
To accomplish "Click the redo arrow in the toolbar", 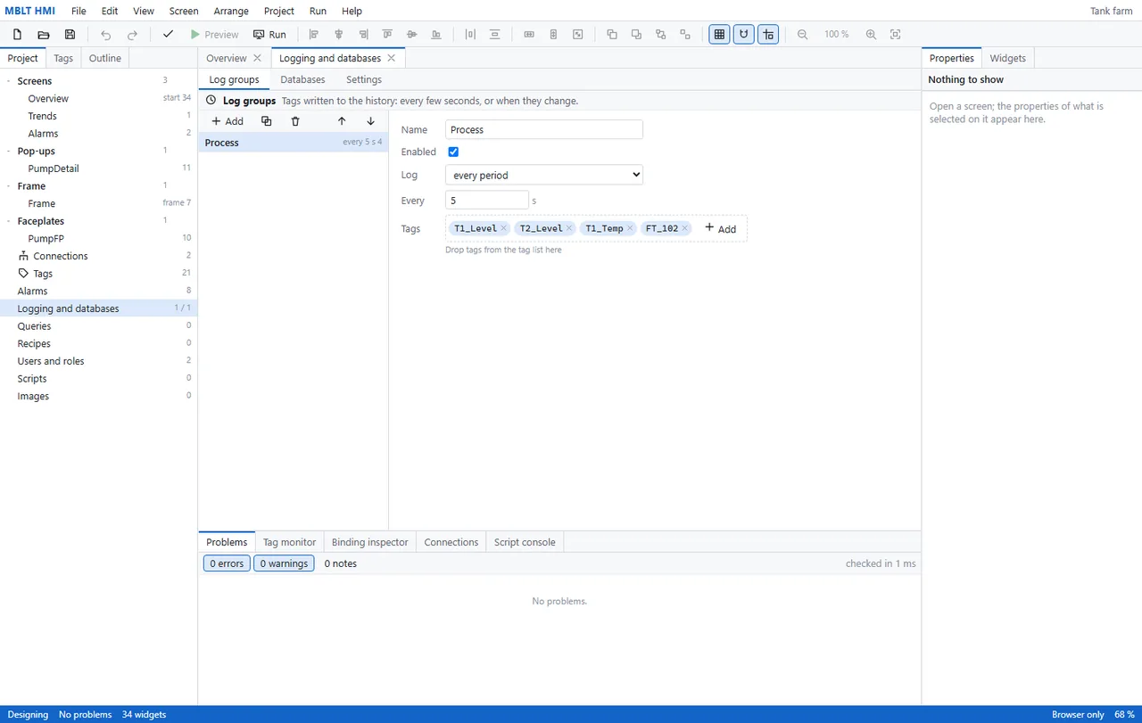I will (133, 35).
